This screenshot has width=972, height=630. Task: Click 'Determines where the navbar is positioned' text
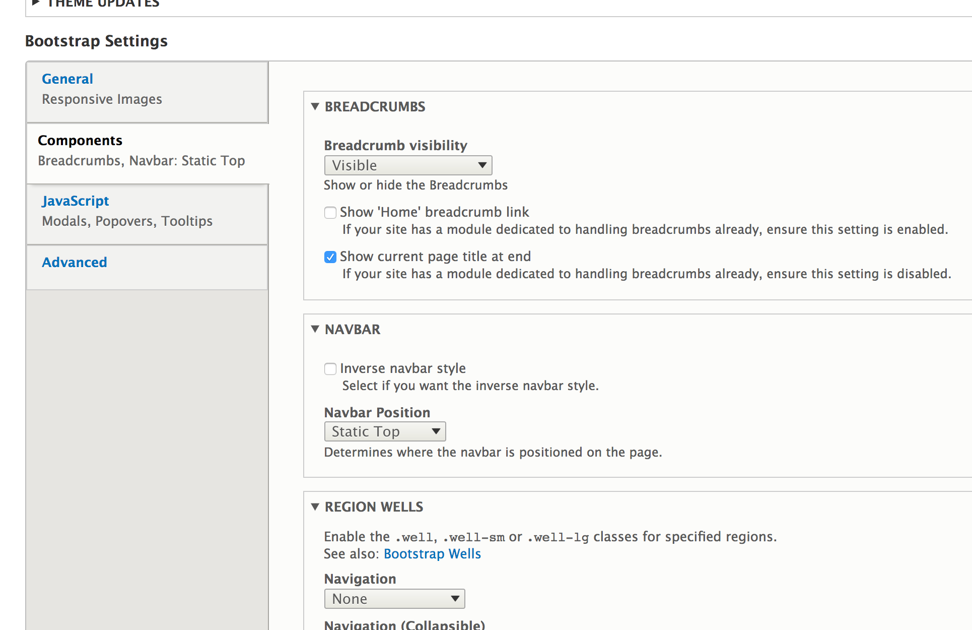(x=493, y=452)
